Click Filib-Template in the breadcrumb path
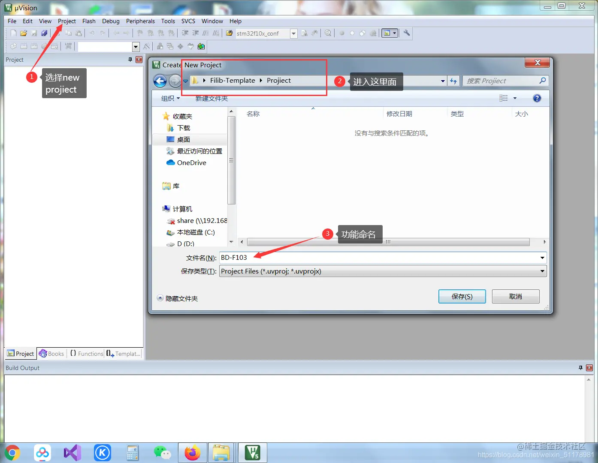 click(233, 81)
